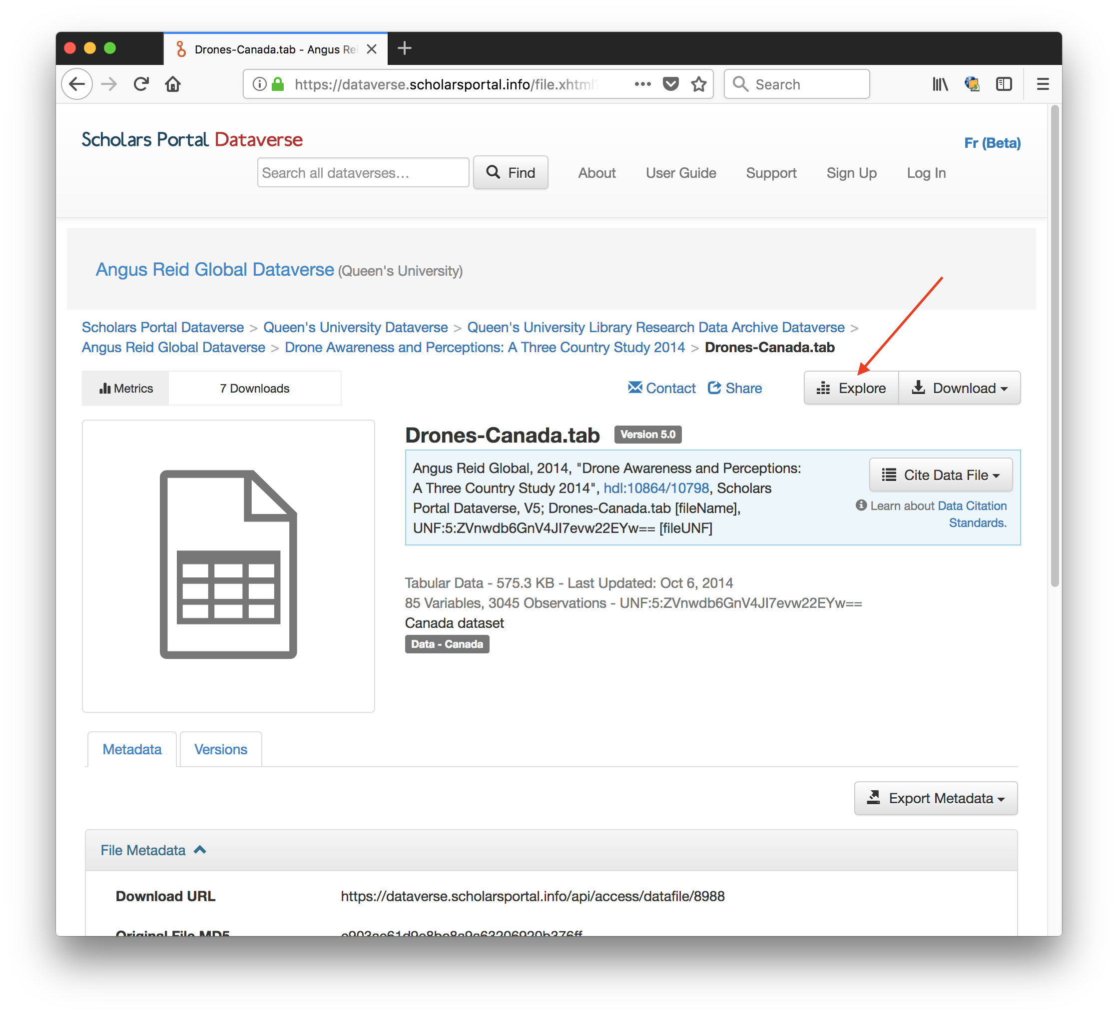Open Drone Awareness and Perceptions study breadcrumb
1118x1016 pixels.
pyautogui.click(x=485, y=347)
